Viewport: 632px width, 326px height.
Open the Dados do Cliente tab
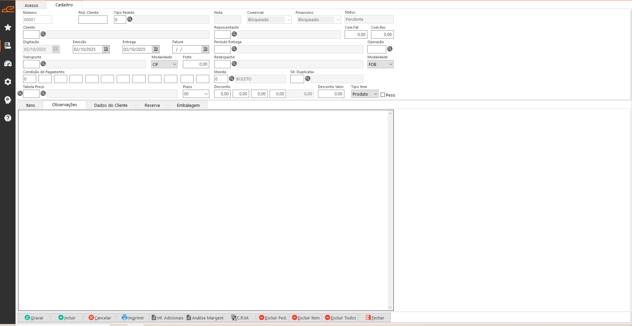tap(111, 105)
